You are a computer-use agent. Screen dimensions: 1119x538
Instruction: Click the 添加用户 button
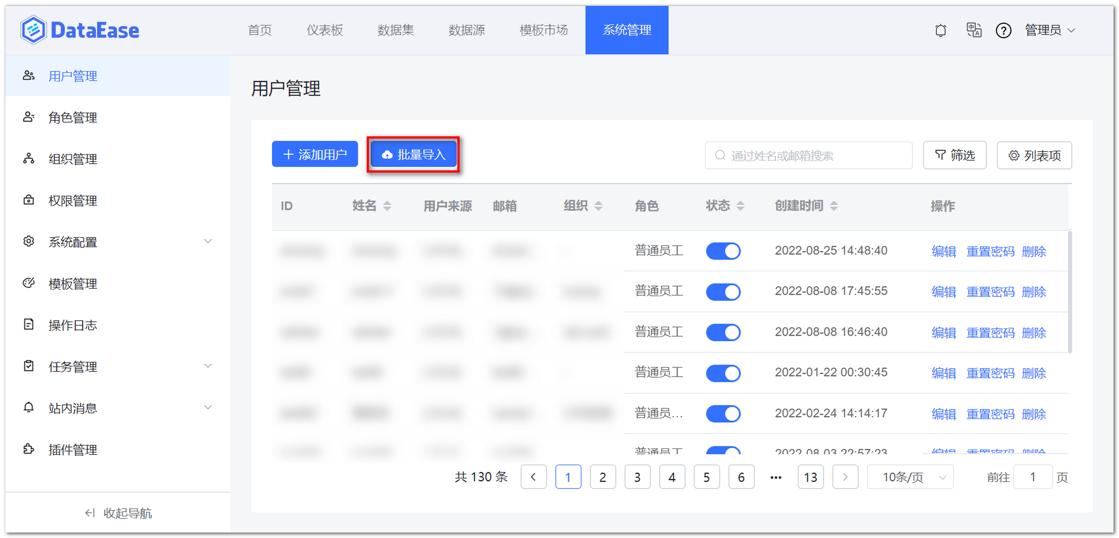[x=315, y=154]
